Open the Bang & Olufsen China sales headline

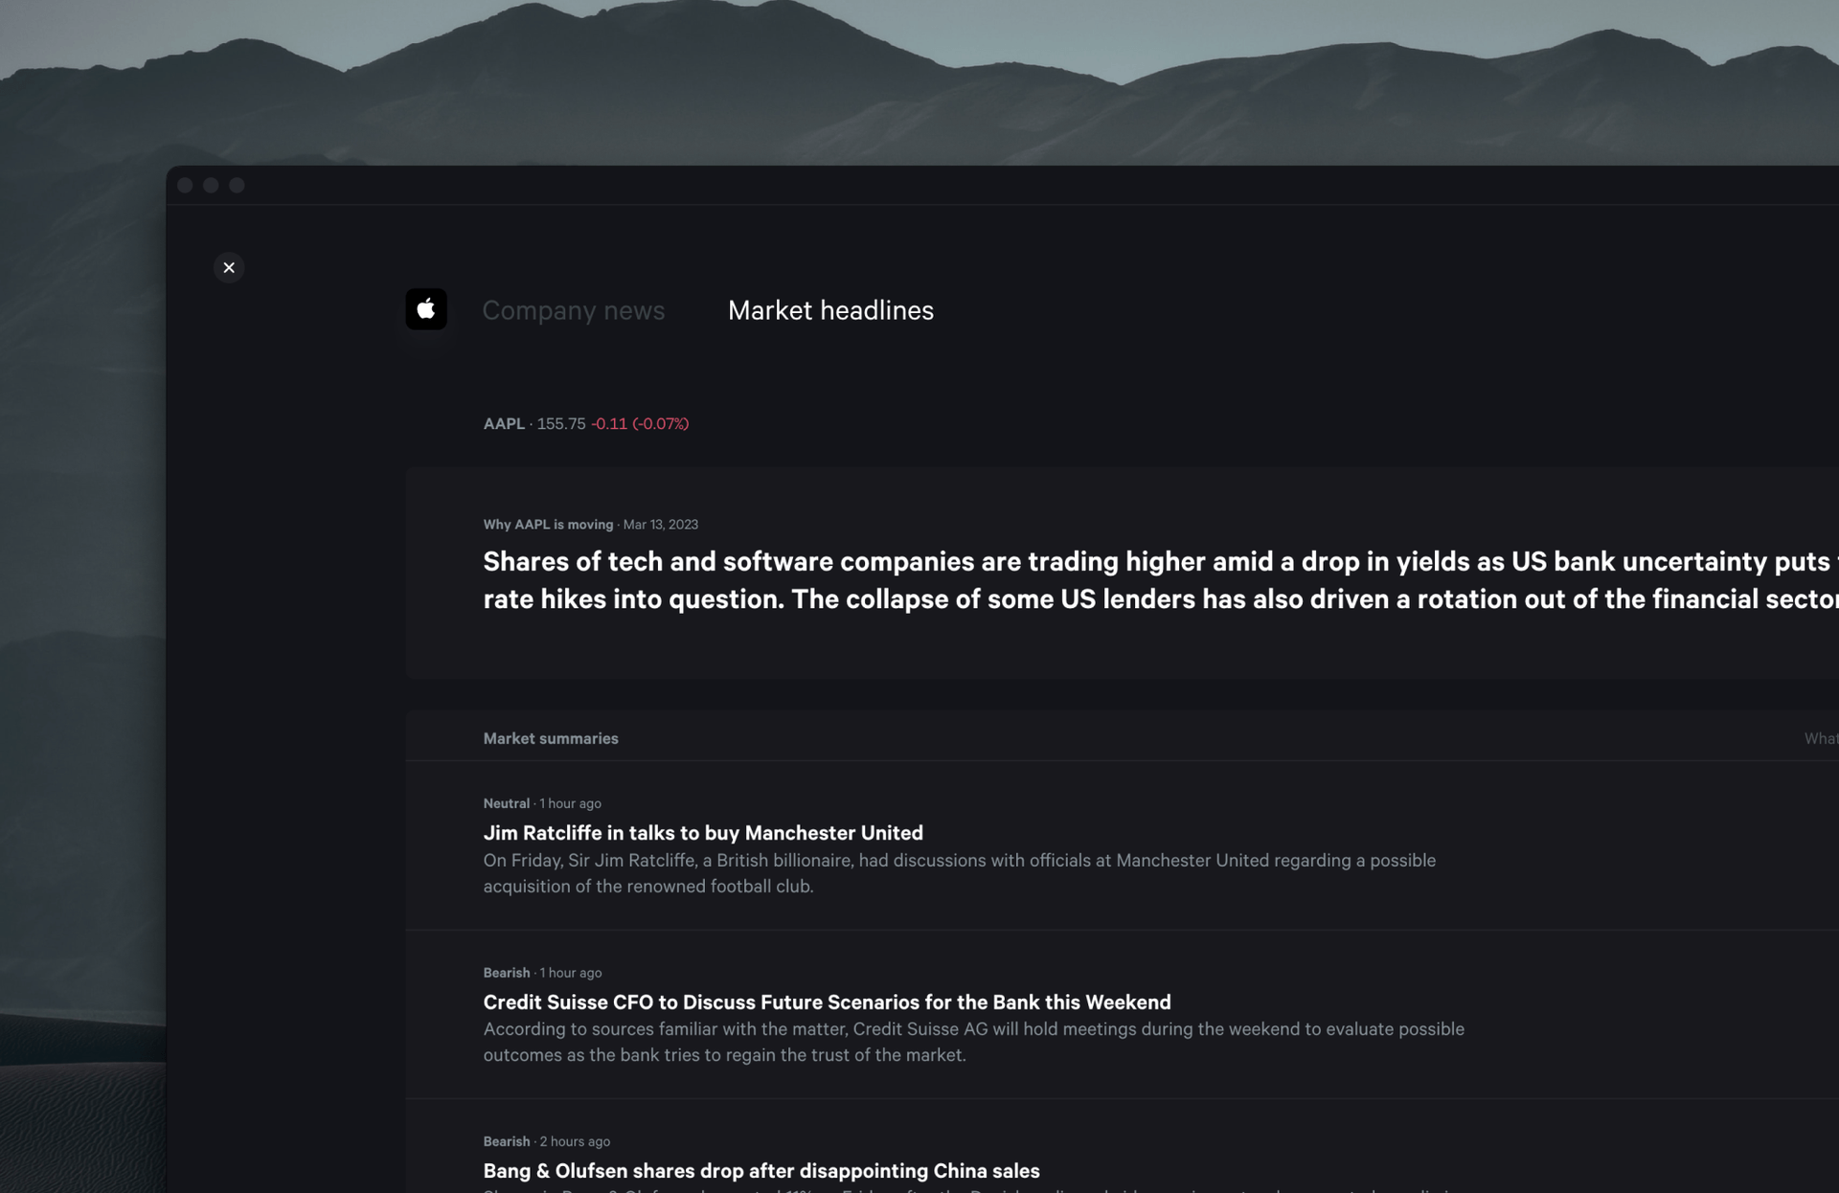pos(761,1171)
